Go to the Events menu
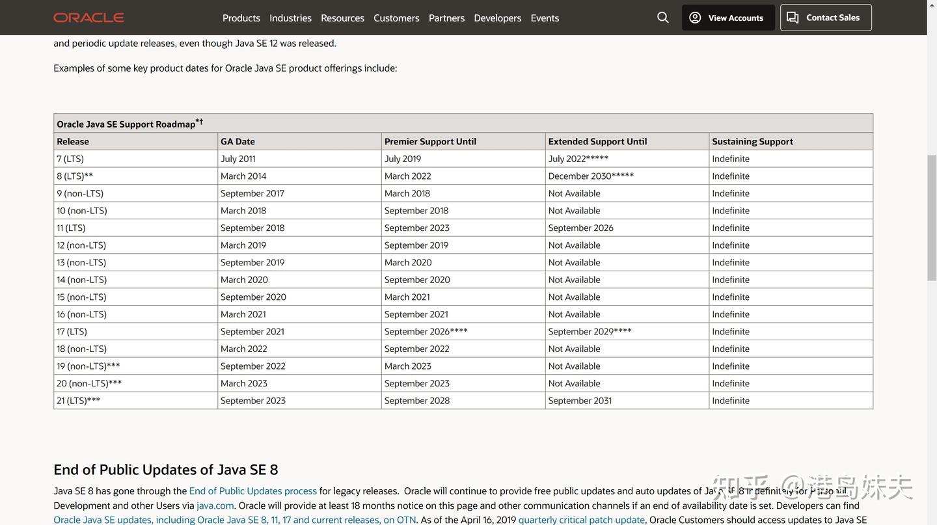The image size is (937, 525). click(x=545, y=18)
